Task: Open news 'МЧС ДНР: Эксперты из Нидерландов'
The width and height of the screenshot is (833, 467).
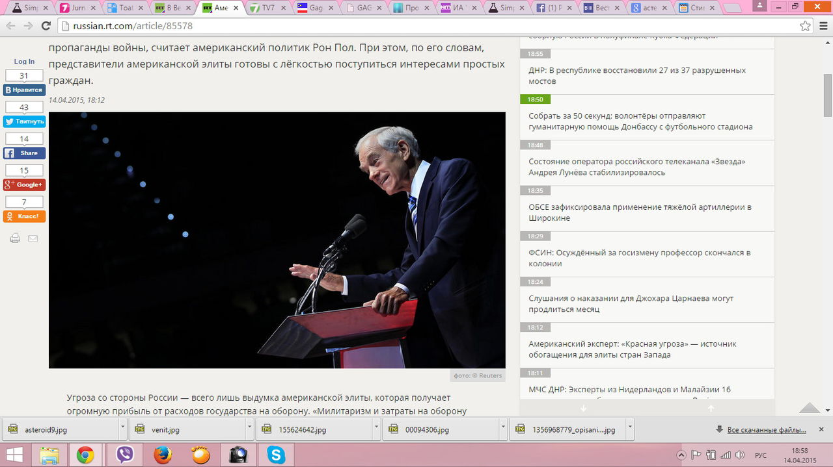Action: click(629, 390)
